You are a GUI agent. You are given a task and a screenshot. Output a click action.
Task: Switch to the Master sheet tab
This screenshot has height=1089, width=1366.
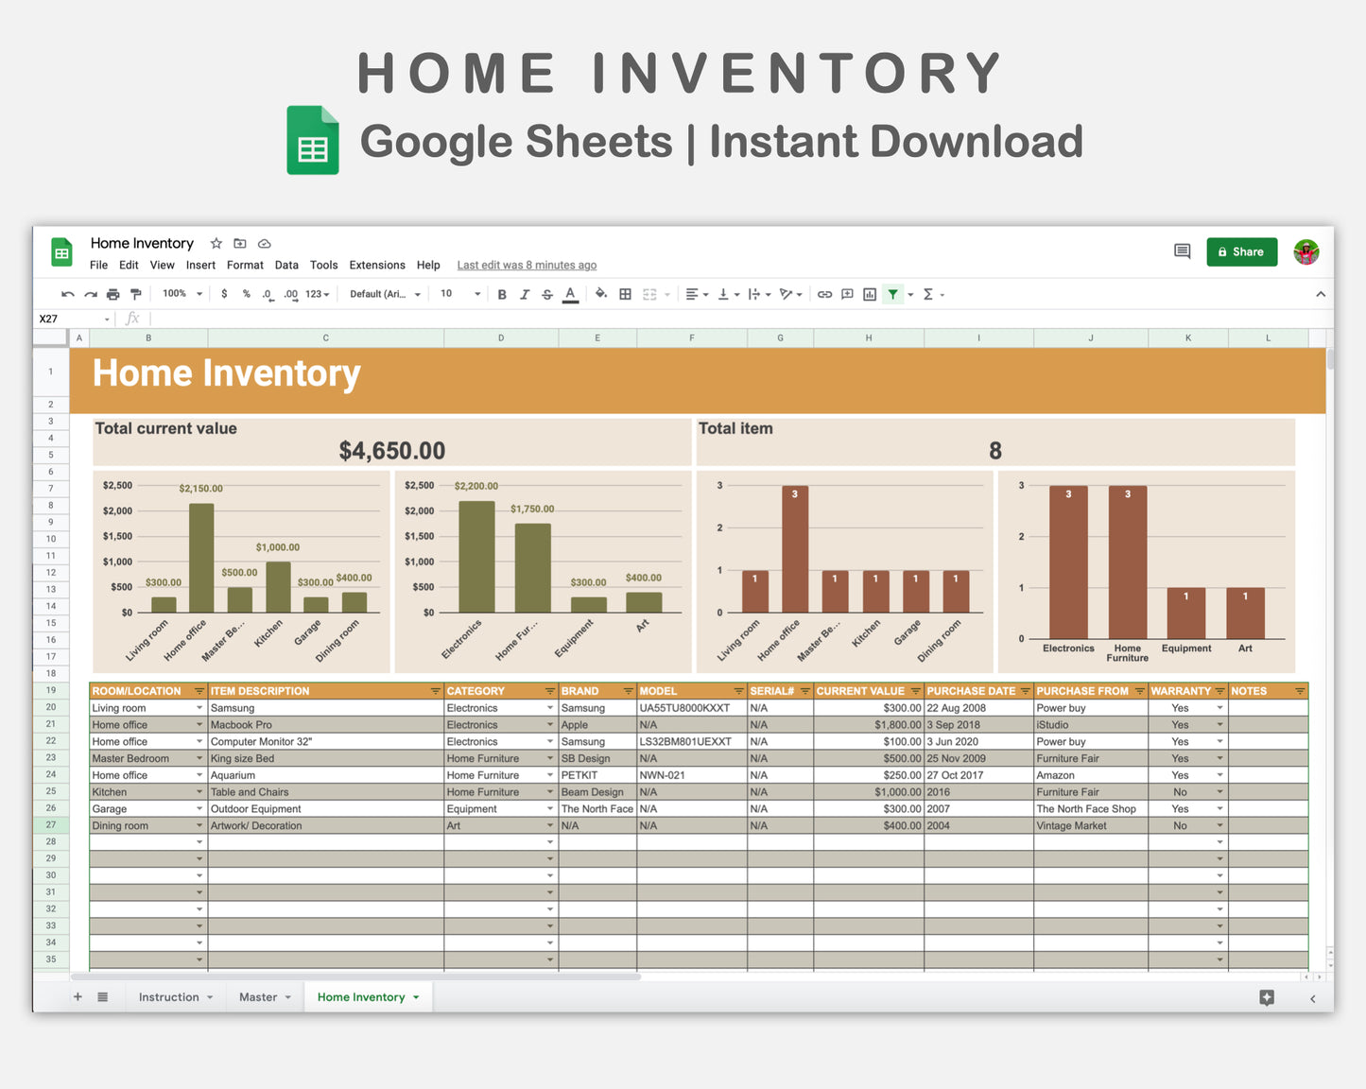coord(257,996)
